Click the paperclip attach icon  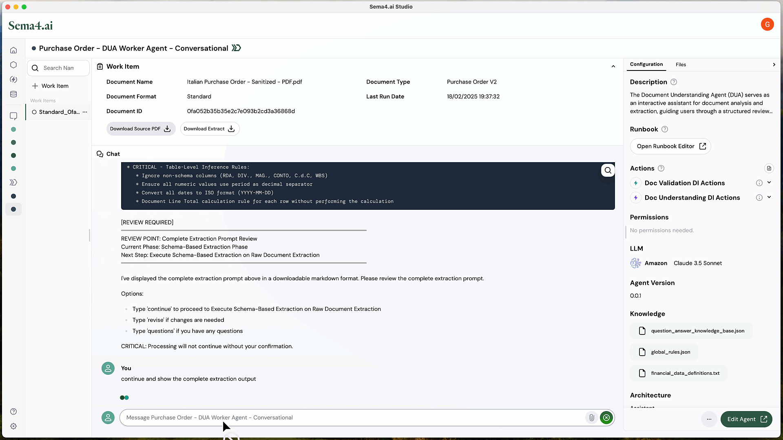(591, 418)
